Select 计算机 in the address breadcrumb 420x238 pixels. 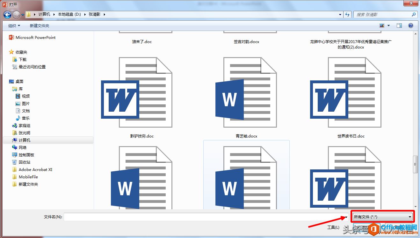click(x=44, y=14)
